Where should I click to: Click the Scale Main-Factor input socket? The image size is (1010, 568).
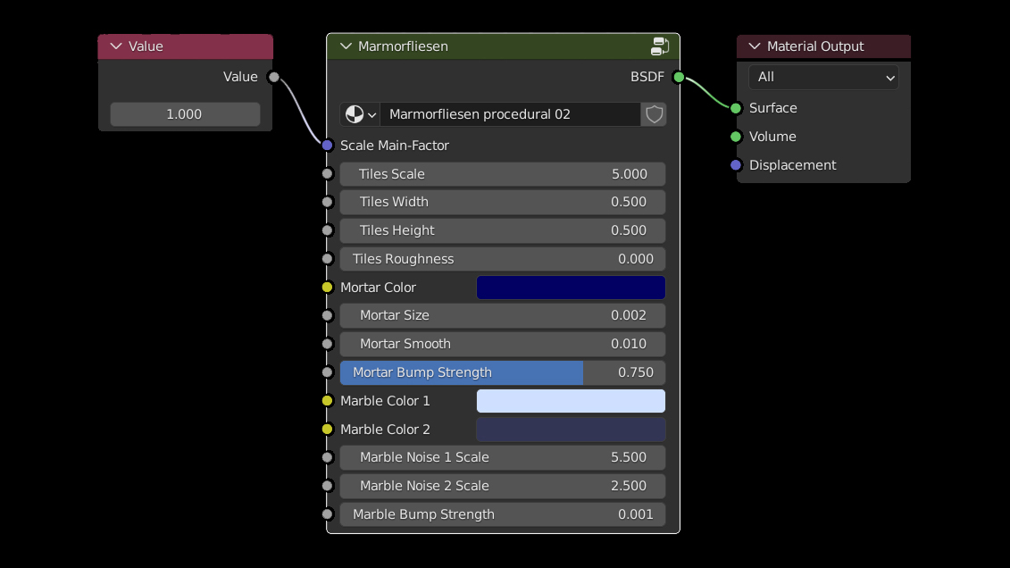328,146
